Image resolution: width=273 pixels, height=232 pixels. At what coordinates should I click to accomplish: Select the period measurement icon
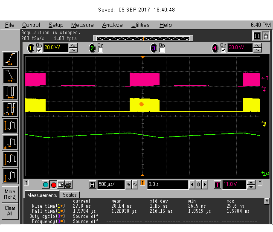pyautogui.click(x=10, y=93)
